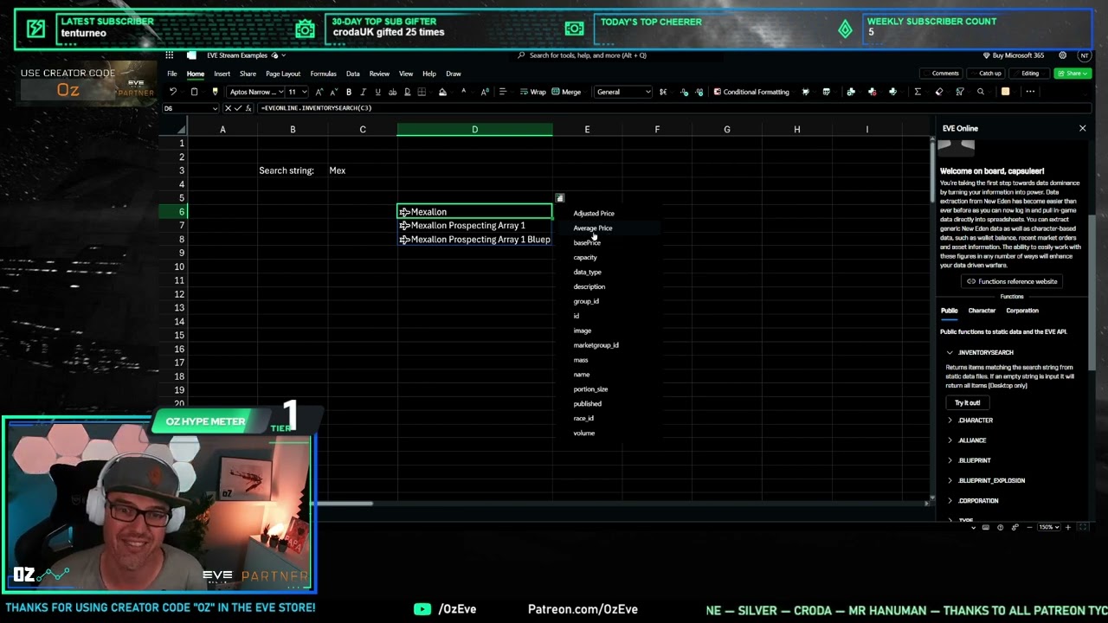Viewport: 1108px width, 623px height.
Task: Open the Functions reference website link
Action: 1012,281
